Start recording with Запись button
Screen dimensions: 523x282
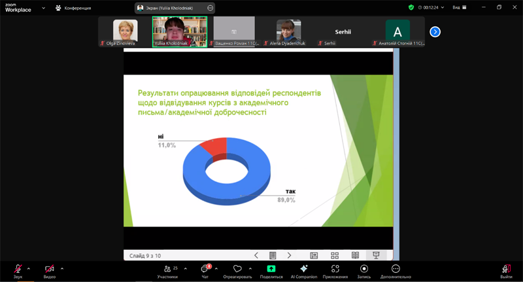point(364,271)
